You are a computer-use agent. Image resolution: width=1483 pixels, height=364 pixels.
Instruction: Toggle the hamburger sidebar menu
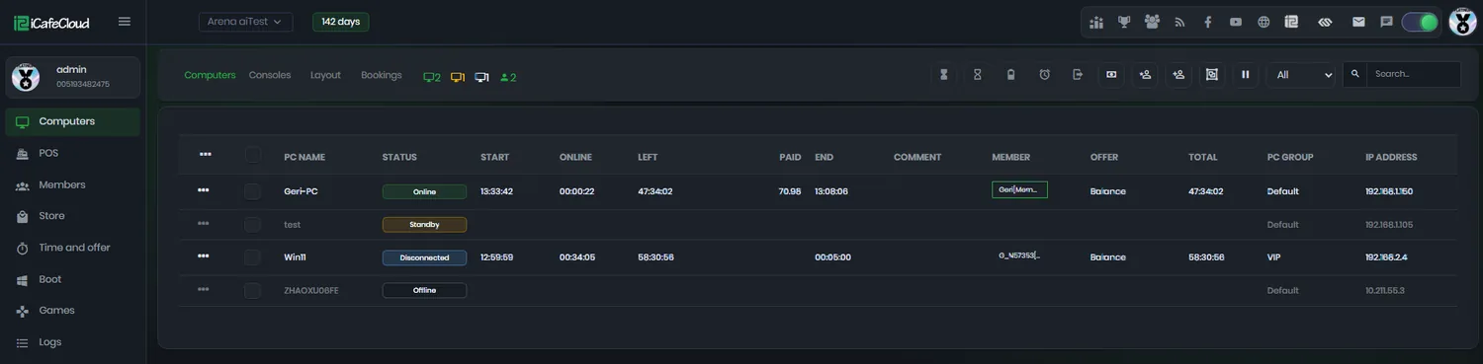(125, 22)
